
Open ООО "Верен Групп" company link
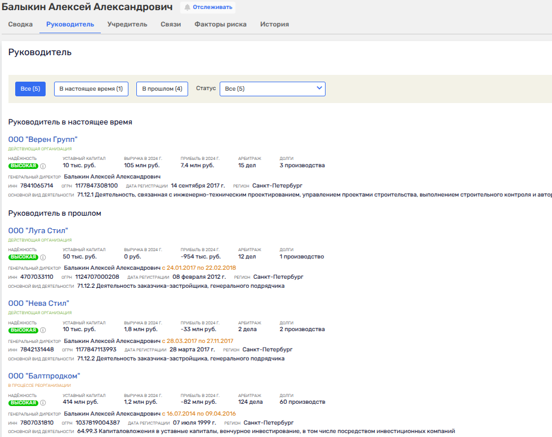tap(43, 140)
